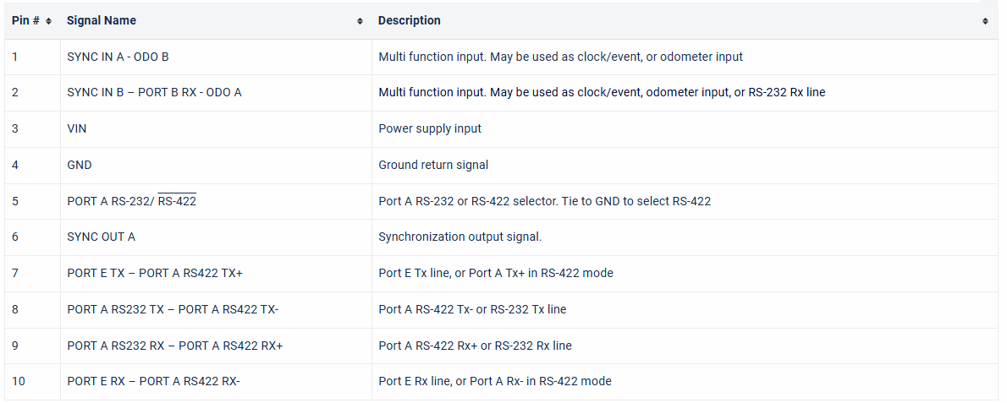Click the SYNC IN B – PORT B RX signal cell
Image resolution: width=1007 pixels, height=403 pixels.
154,92
